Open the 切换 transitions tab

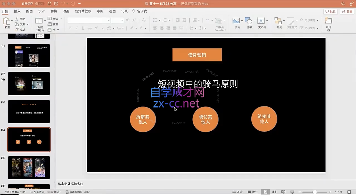54,11
